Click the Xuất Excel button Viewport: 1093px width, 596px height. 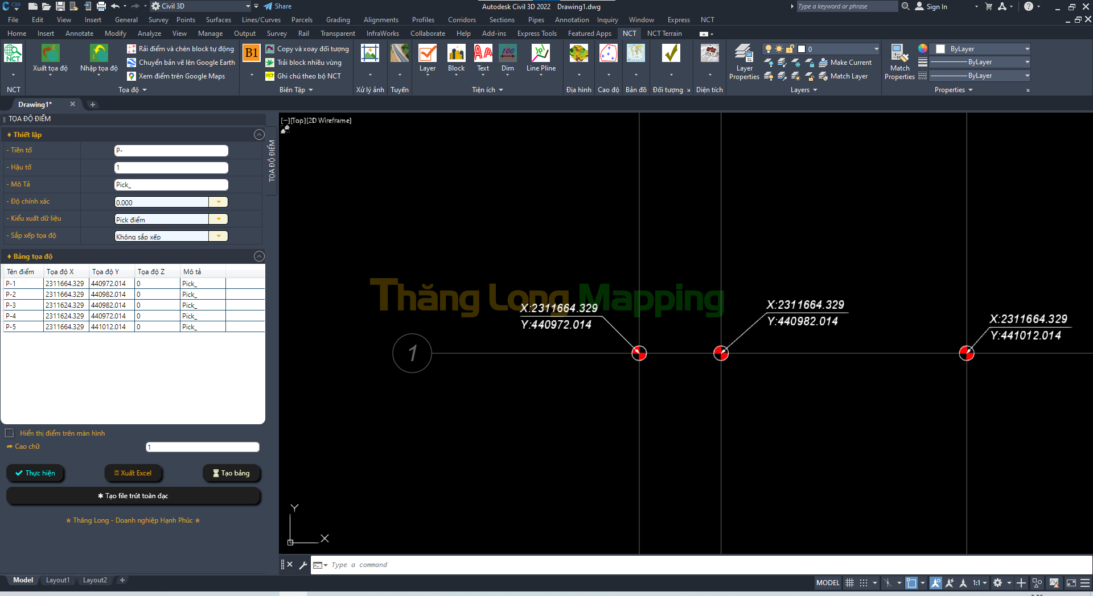pyautogui.click(x=133, y=473)
